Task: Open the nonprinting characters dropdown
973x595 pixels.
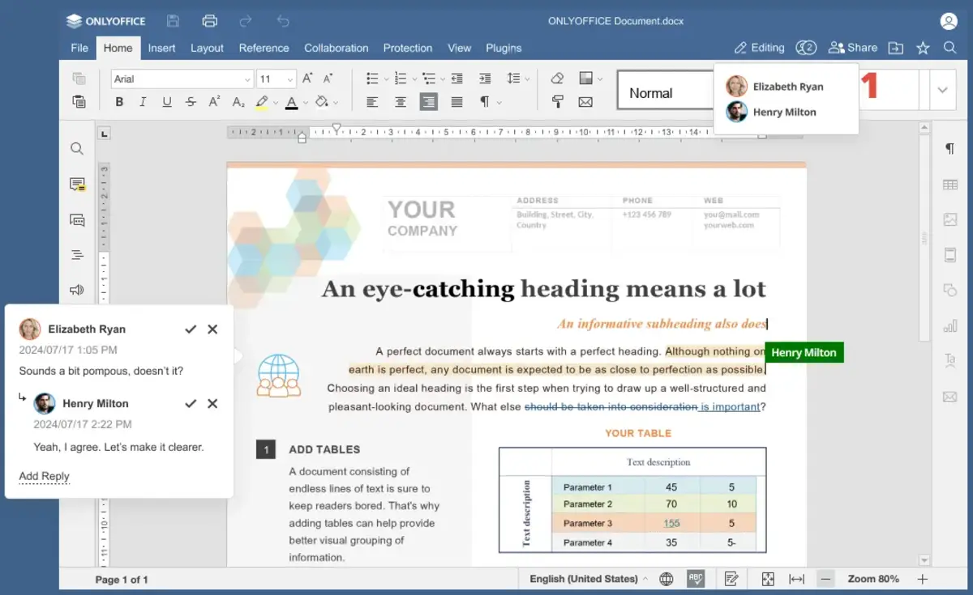Action: [x=499, y=103]
